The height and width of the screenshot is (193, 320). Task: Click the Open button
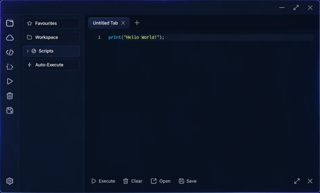[161, 181]
